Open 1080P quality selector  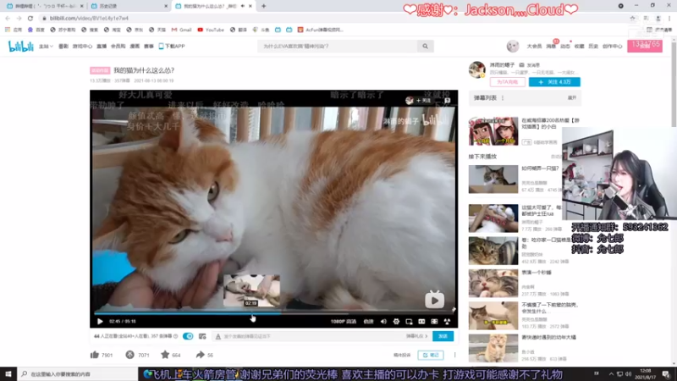(344, 322)
